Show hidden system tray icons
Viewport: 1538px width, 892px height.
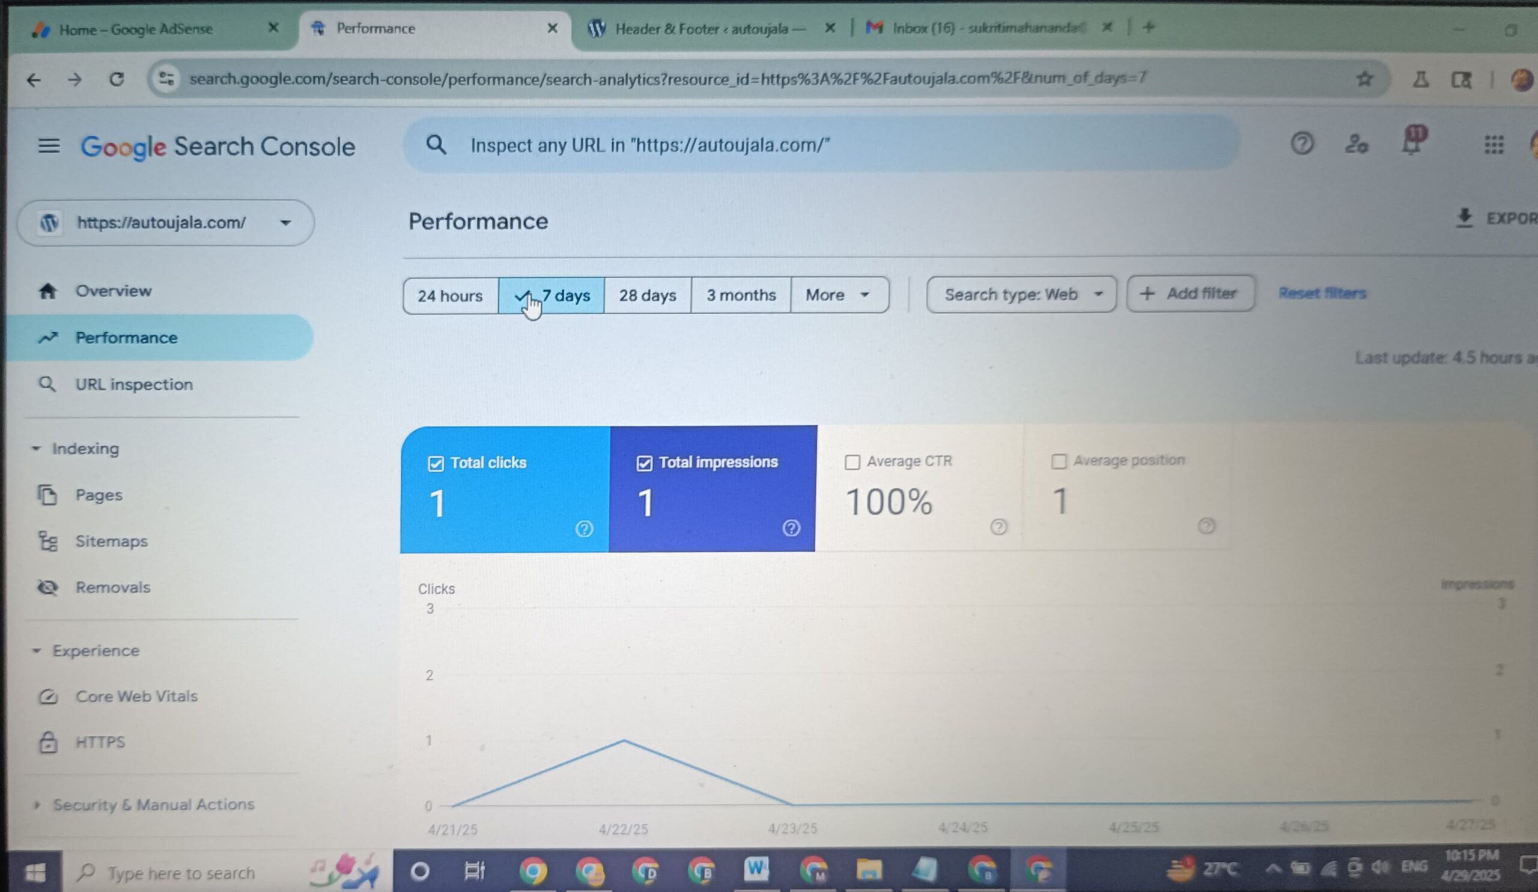click(1272, 868)
